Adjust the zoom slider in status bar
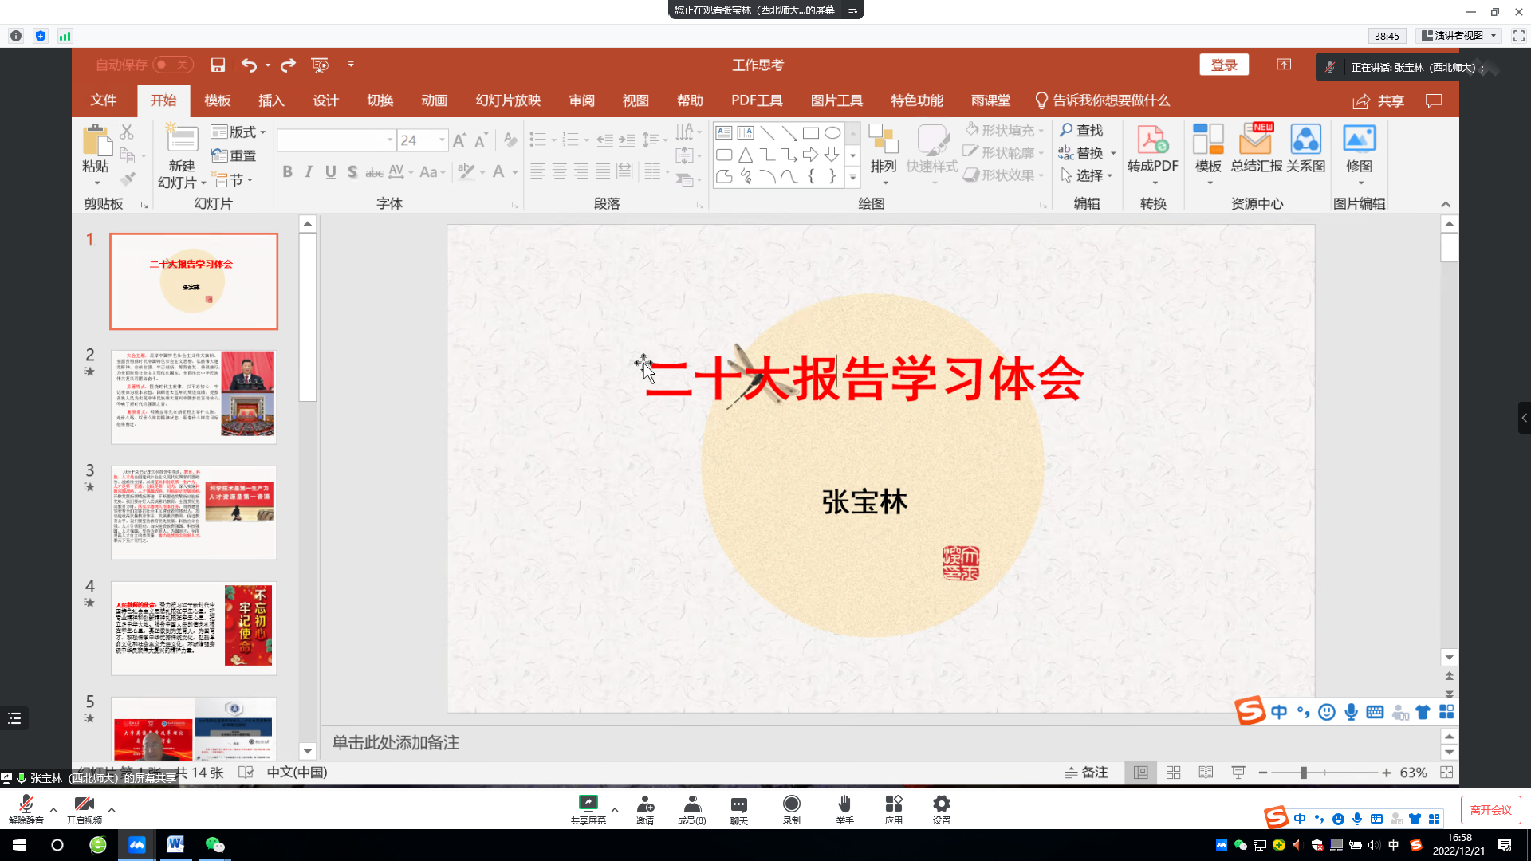 pyautogui.click(x=1304, y=773)
